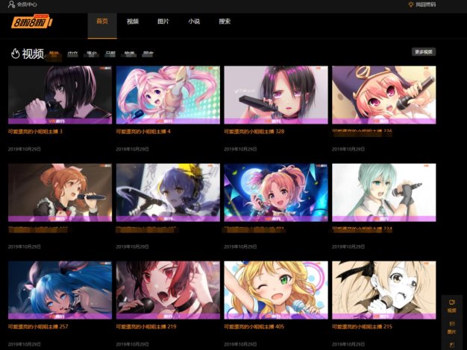The image size is (467, 350).
Task: Click thumbnail of 小姐姐主播 4 video
Action: (x=168, y=94)
